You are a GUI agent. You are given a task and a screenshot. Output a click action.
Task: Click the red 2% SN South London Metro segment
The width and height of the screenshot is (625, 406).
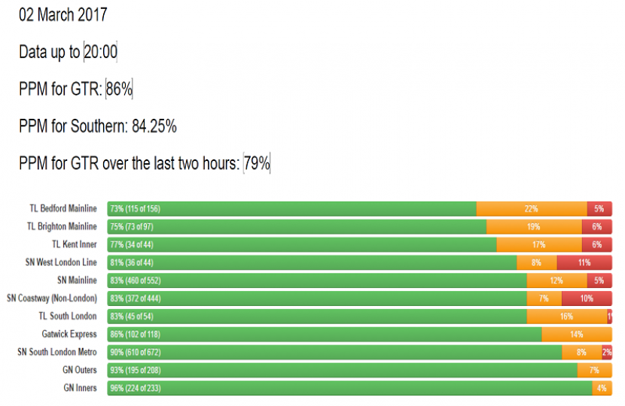click(x=607, y=352)
